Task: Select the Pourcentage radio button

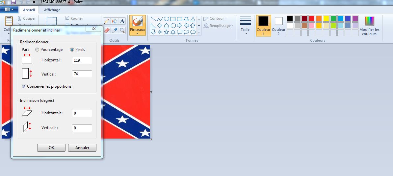Action: pos(37,50)
